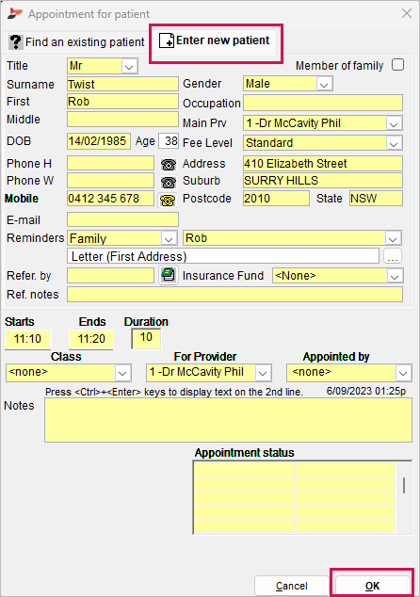Click the yellow Mobile phone dial icon
Image resolution: width=420 pixels, height=597 pixels.
tap(168, 200)
